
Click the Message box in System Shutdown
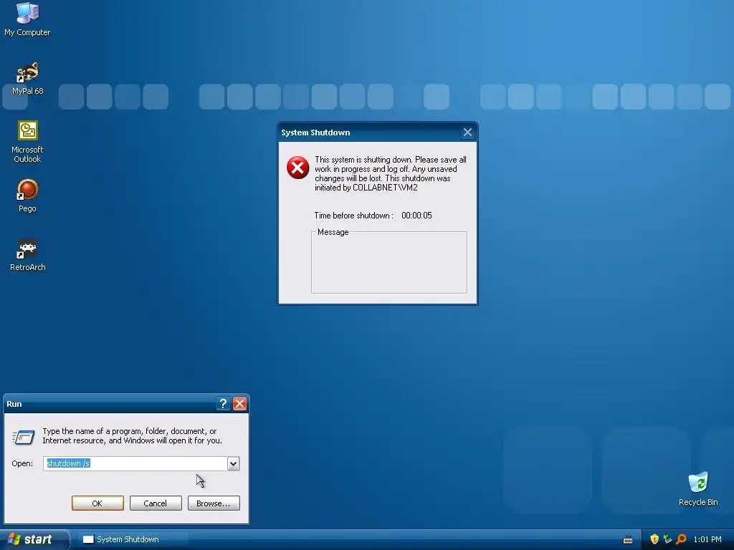389,262
